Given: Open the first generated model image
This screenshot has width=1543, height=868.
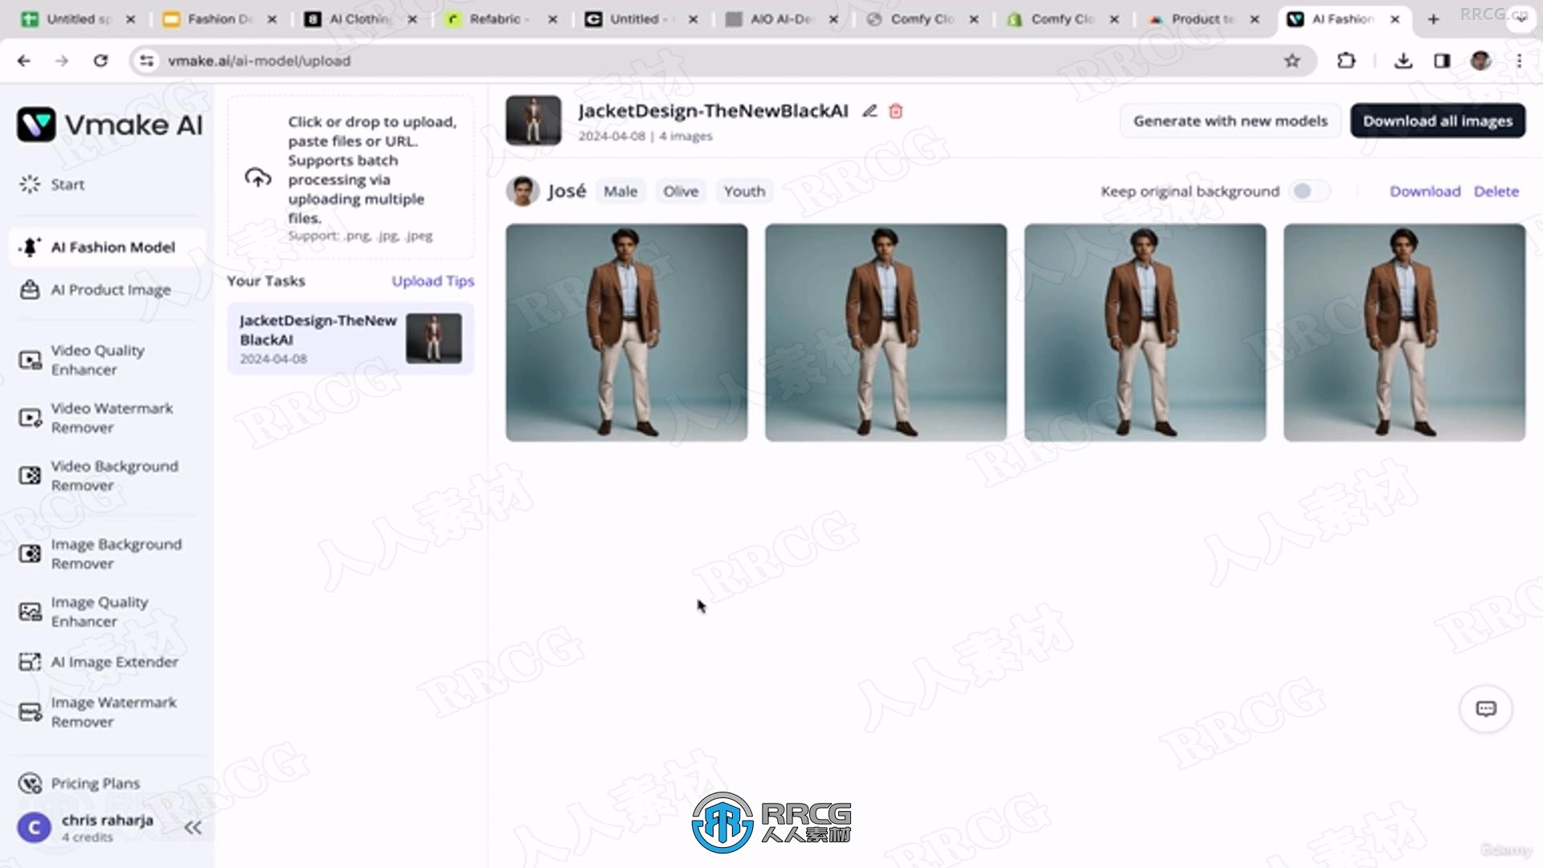Looking at the screenshot, I should (626, 333).
